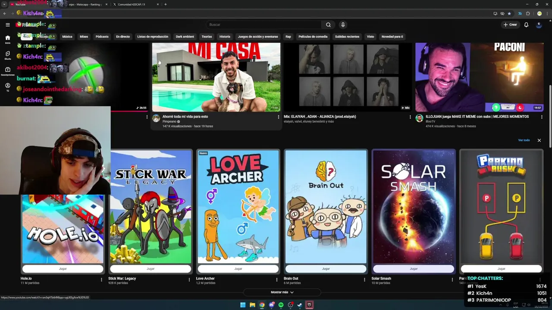The height and width of the screenshot is (310, 552).
Task: Select the Rap chip
Action: 288,37
